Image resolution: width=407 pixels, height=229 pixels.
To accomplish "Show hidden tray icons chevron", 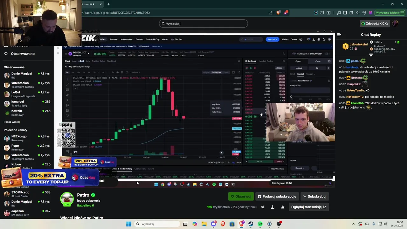I will (353, 224).
